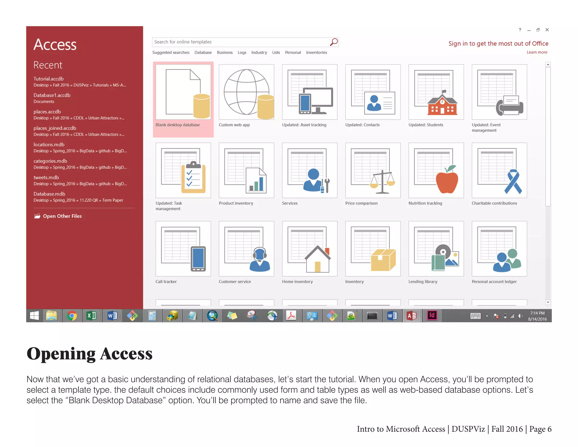Open Adobe Acrobat from the taskbar

tap(291, 316)
